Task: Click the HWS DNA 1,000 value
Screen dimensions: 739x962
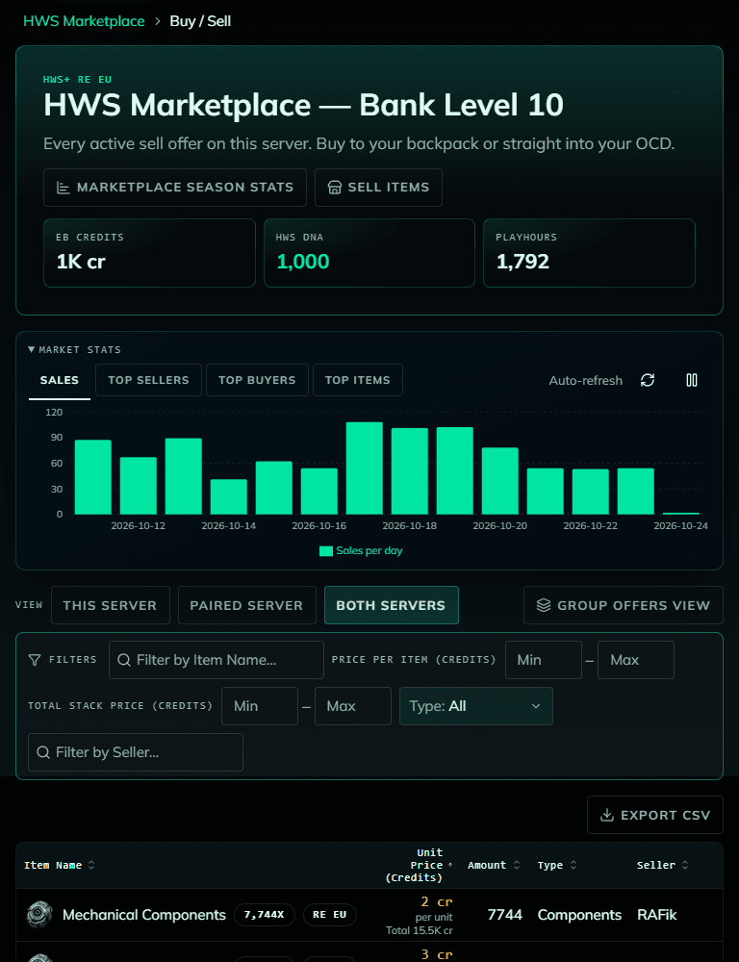Action: click(303, 262)
